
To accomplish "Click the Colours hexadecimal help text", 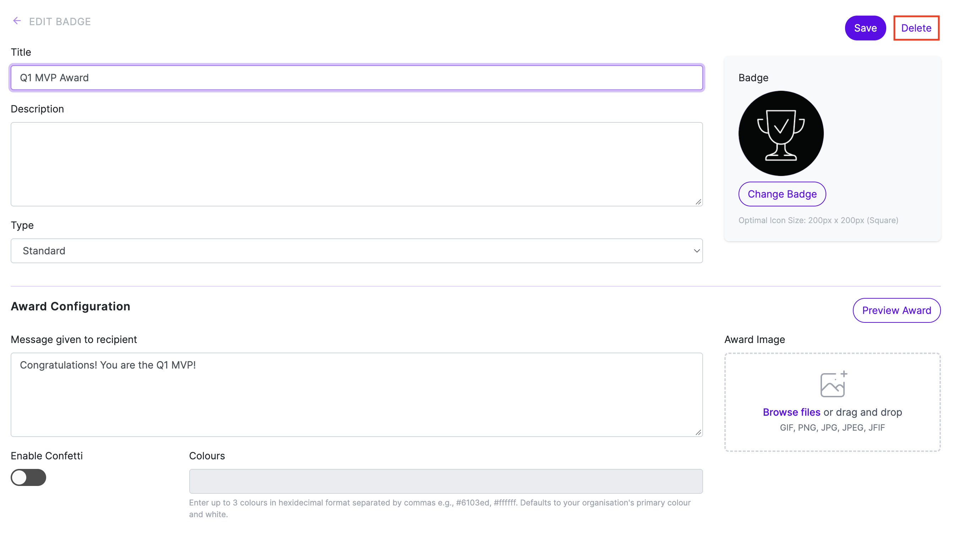I will point(440,508).
